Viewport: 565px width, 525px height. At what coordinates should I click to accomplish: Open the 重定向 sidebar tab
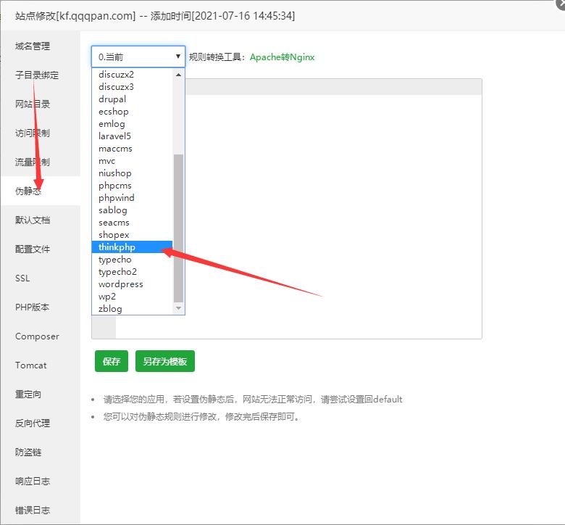(x=28, y=394)
